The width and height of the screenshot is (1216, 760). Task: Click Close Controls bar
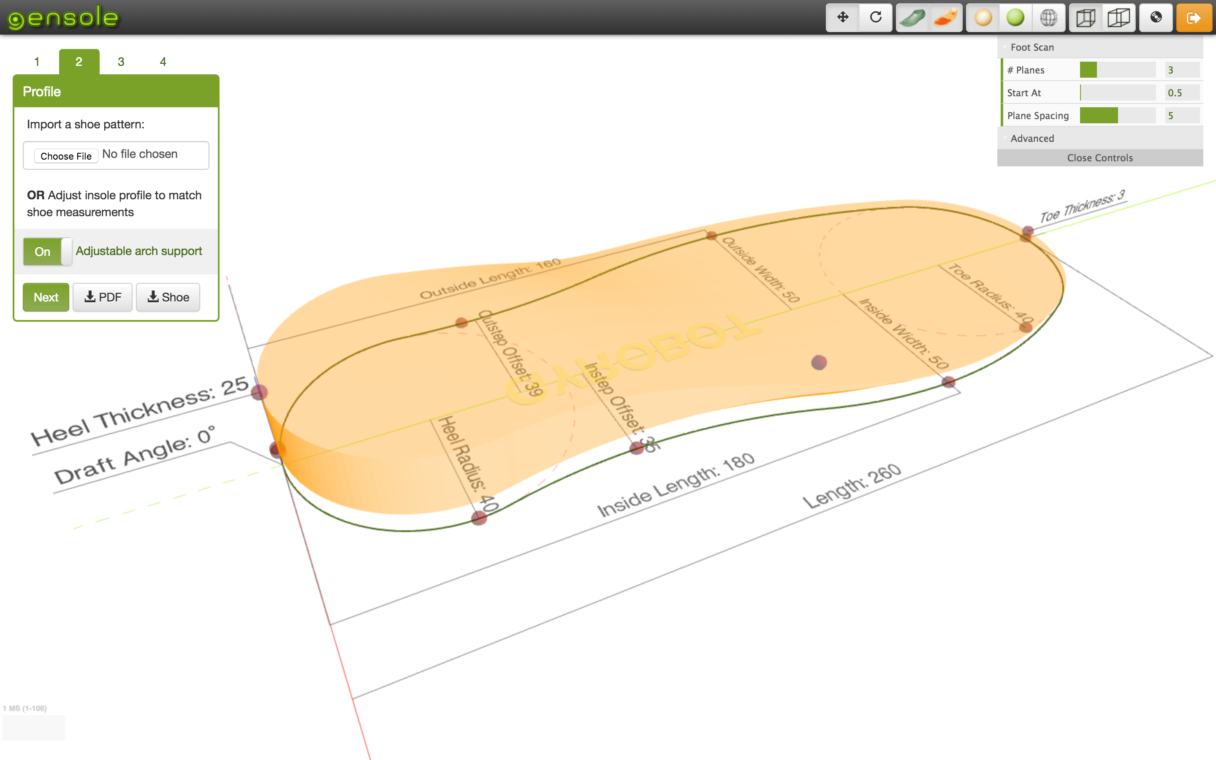click(x=1100, y=158)
